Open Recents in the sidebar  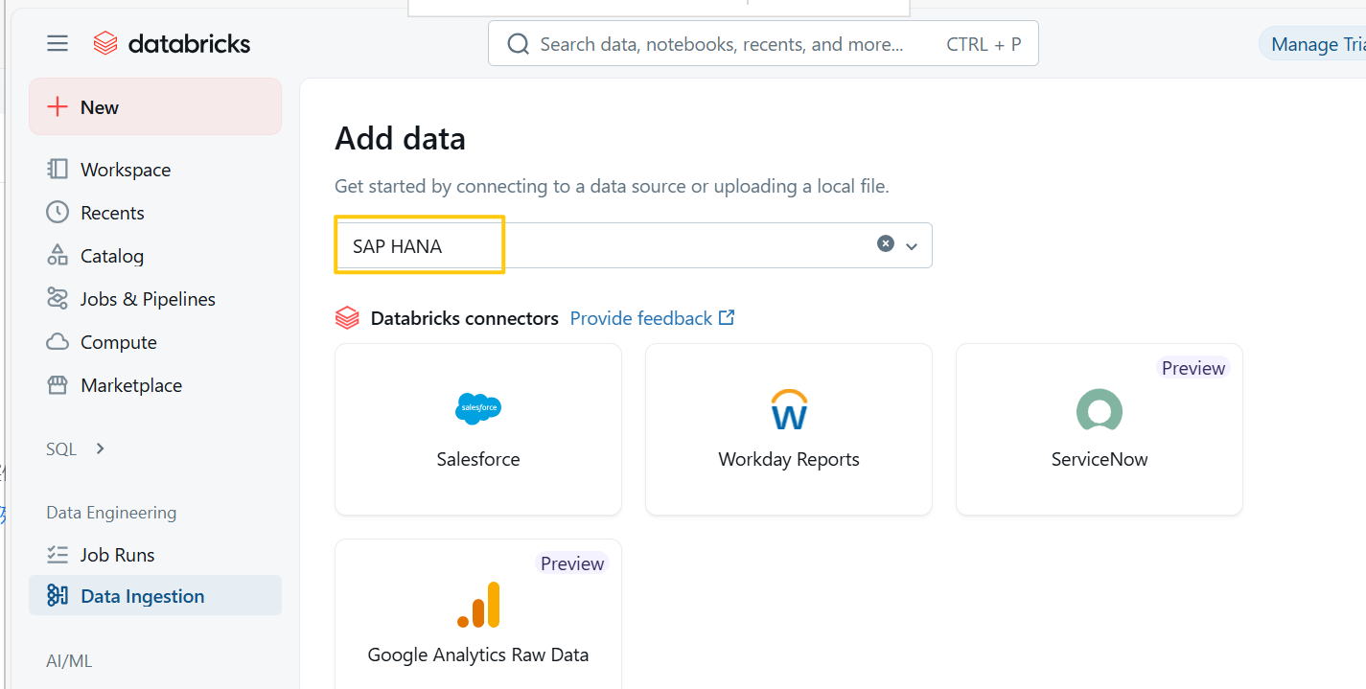point(112,213)
